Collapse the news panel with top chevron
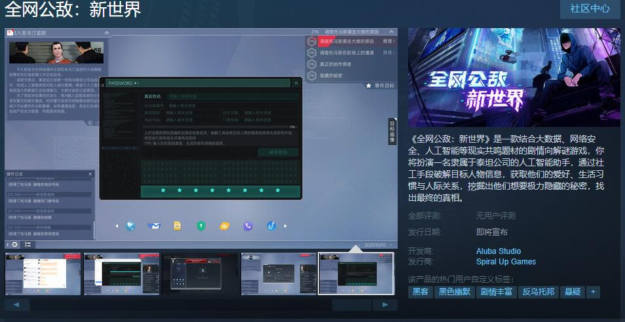Screen dimensions: 625x322 pos(106,33)
